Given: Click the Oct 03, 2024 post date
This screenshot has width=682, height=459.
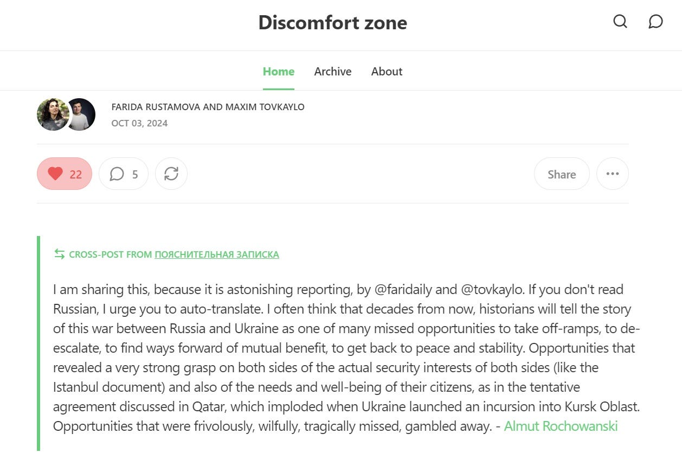Looking at the screenshot, I should pos(139,123).
